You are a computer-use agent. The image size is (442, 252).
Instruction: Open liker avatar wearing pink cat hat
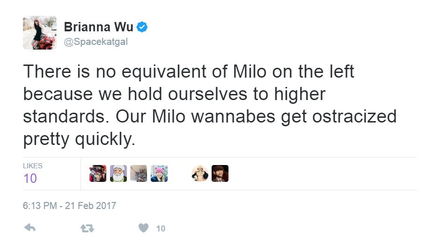click(x=159, y=173)
